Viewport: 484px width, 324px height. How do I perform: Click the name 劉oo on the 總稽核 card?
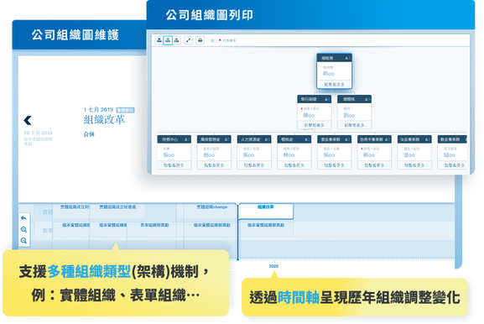point(349,115)
